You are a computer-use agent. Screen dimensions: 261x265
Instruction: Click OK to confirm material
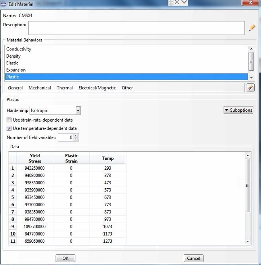[x=65, y=258]
